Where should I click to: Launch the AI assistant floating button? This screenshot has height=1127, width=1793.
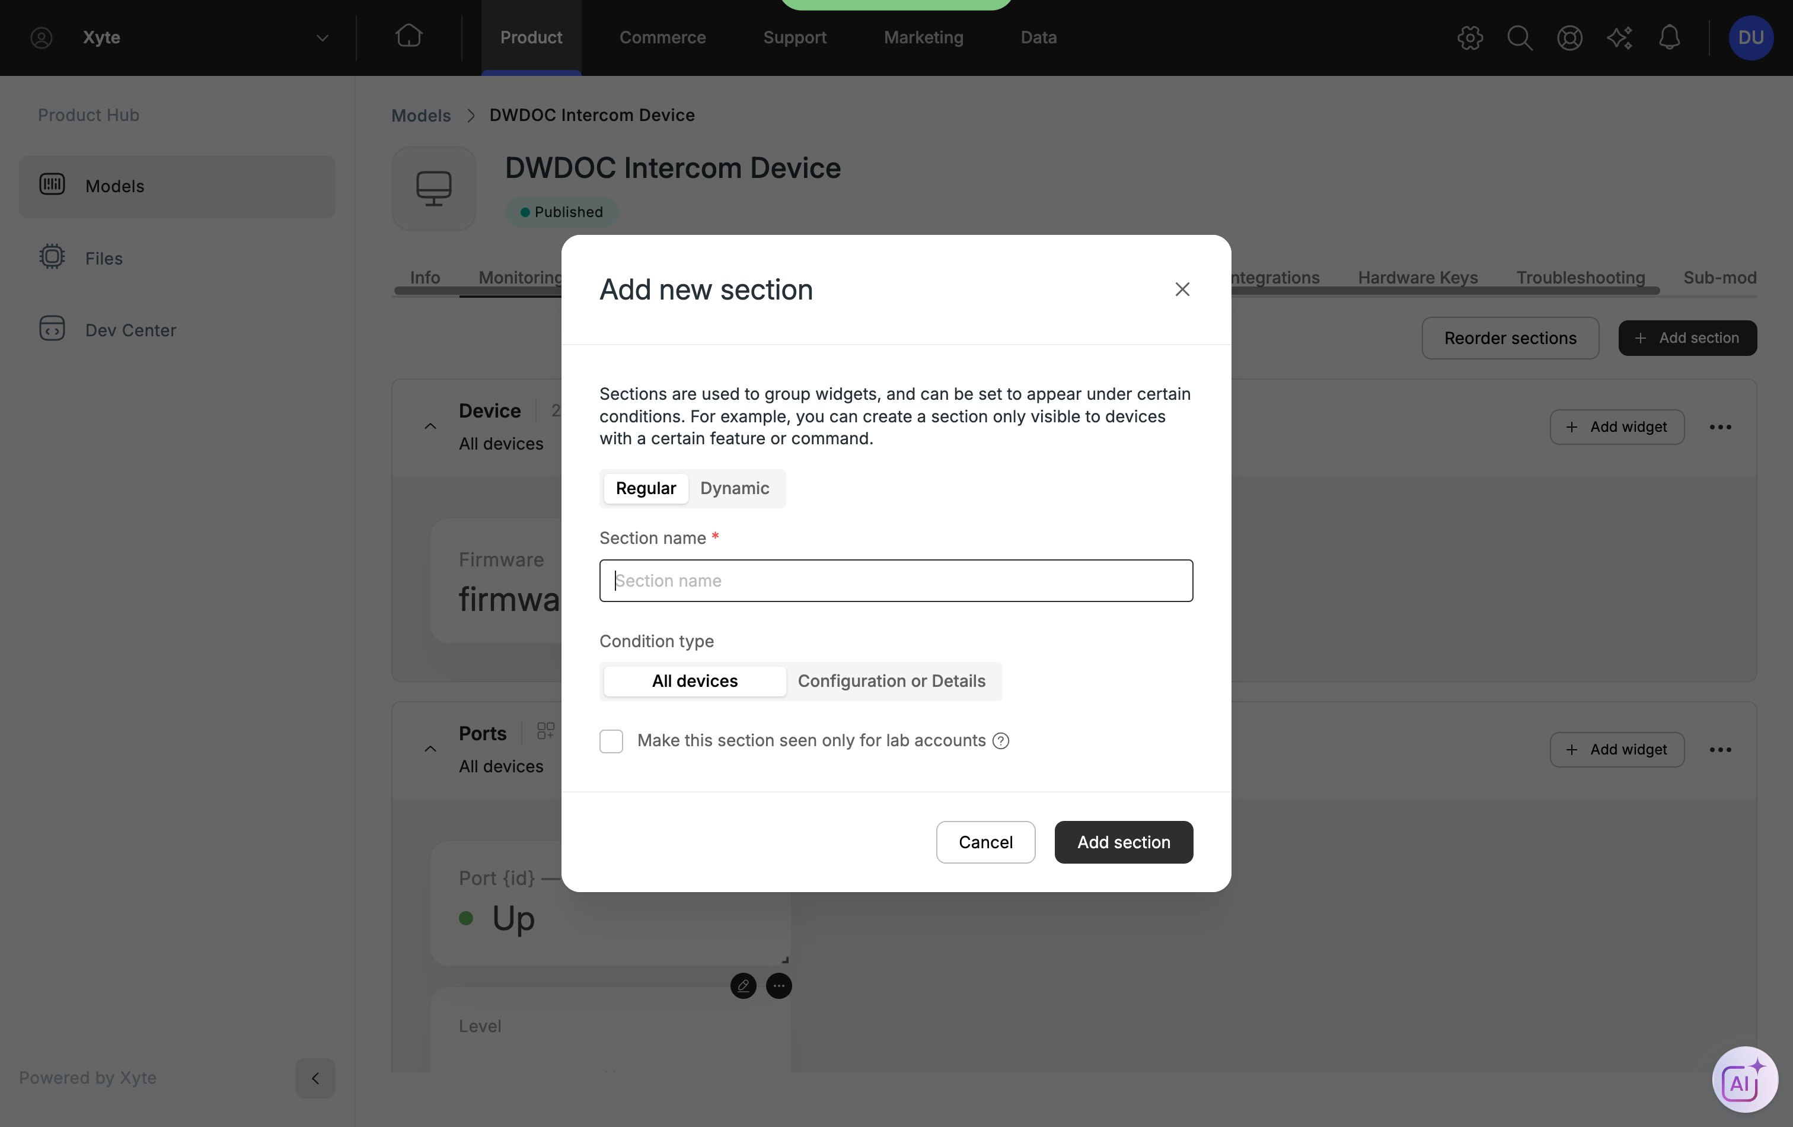point(1744,1080)
